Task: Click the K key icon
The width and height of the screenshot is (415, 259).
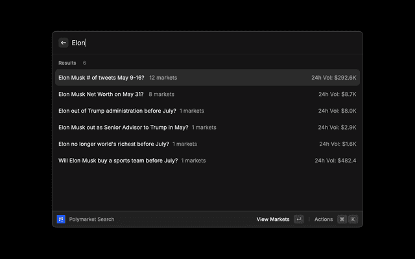Action: coord(353,220)
